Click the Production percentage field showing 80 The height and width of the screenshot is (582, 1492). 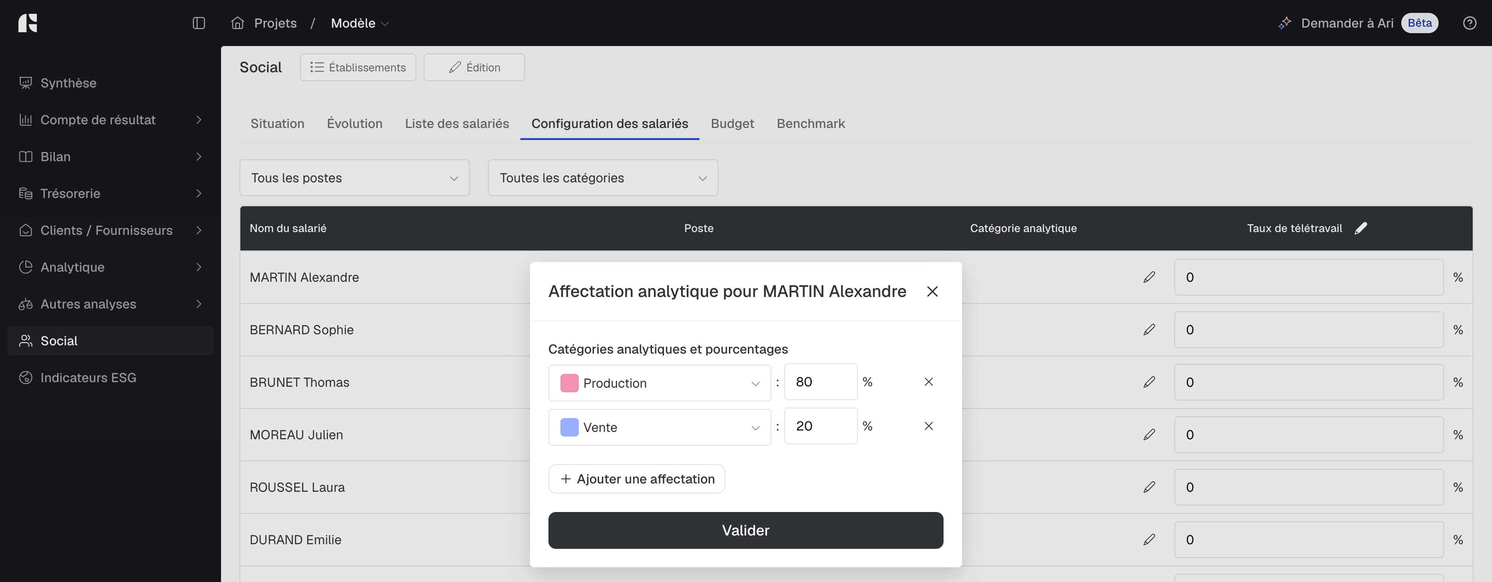[x=821, y=382]
